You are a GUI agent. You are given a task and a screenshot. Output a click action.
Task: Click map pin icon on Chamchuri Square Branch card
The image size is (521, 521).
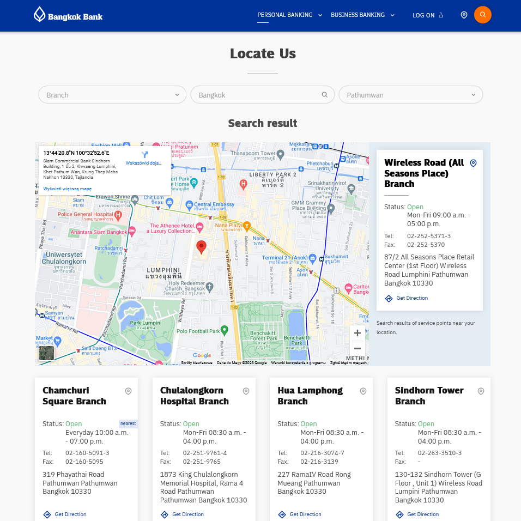point(129,391)
